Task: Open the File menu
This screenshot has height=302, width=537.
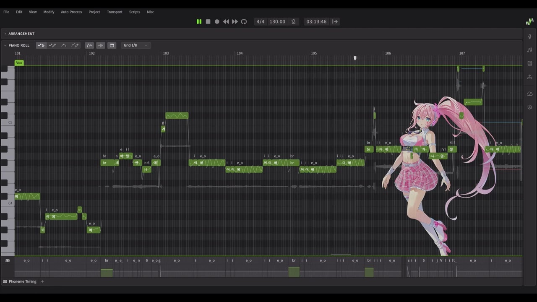Action: click(6, 12)
